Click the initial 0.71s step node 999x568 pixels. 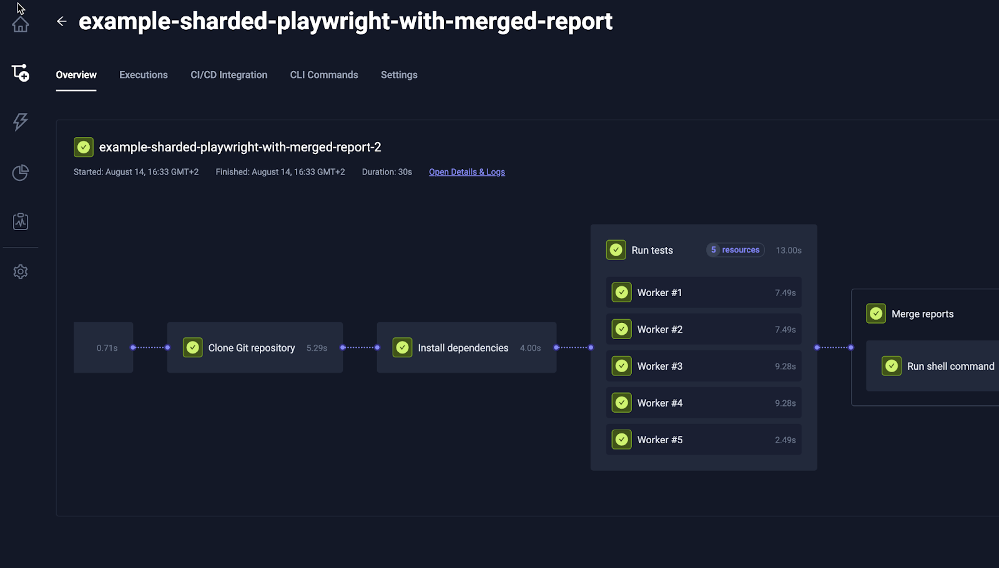point(103,347)
